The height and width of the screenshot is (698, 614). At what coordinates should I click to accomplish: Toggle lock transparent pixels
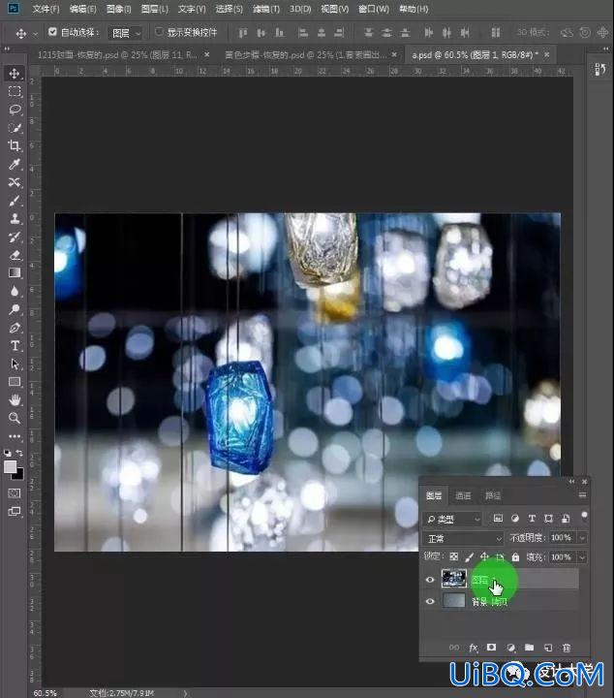coord(453,556)
